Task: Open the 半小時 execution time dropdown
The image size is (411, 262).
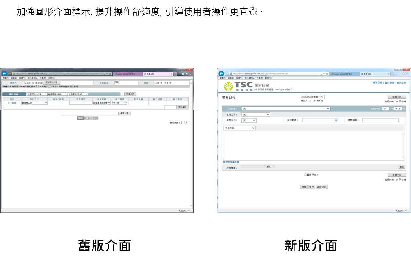Action: pos(120,103)
